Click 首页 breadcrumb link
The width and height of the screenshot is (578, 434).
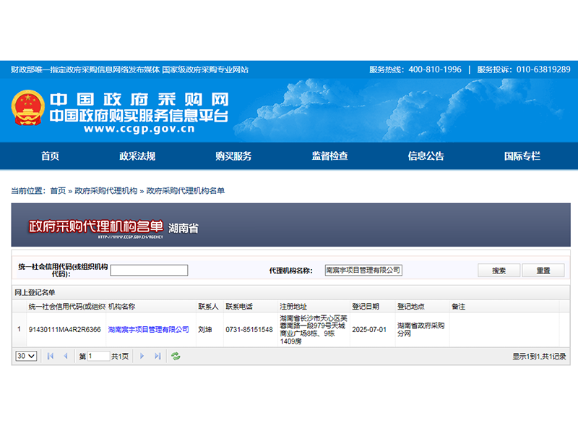(58, 191)
